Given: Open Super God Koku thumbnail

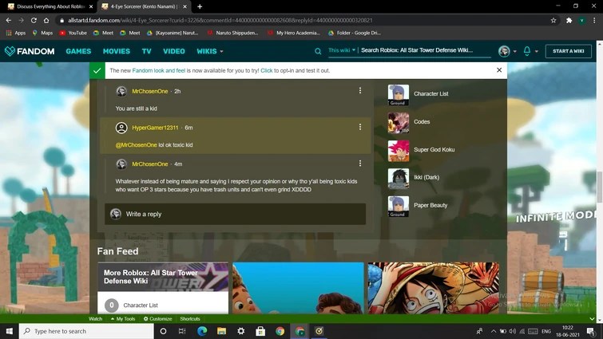Looking at the screenshot, I should point(399,151).
